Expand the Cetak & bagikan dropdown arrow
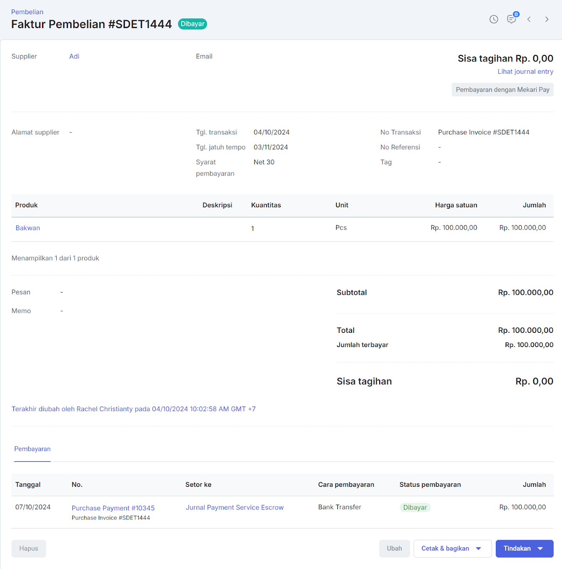 pyautogui.click(x=478, y=548)
